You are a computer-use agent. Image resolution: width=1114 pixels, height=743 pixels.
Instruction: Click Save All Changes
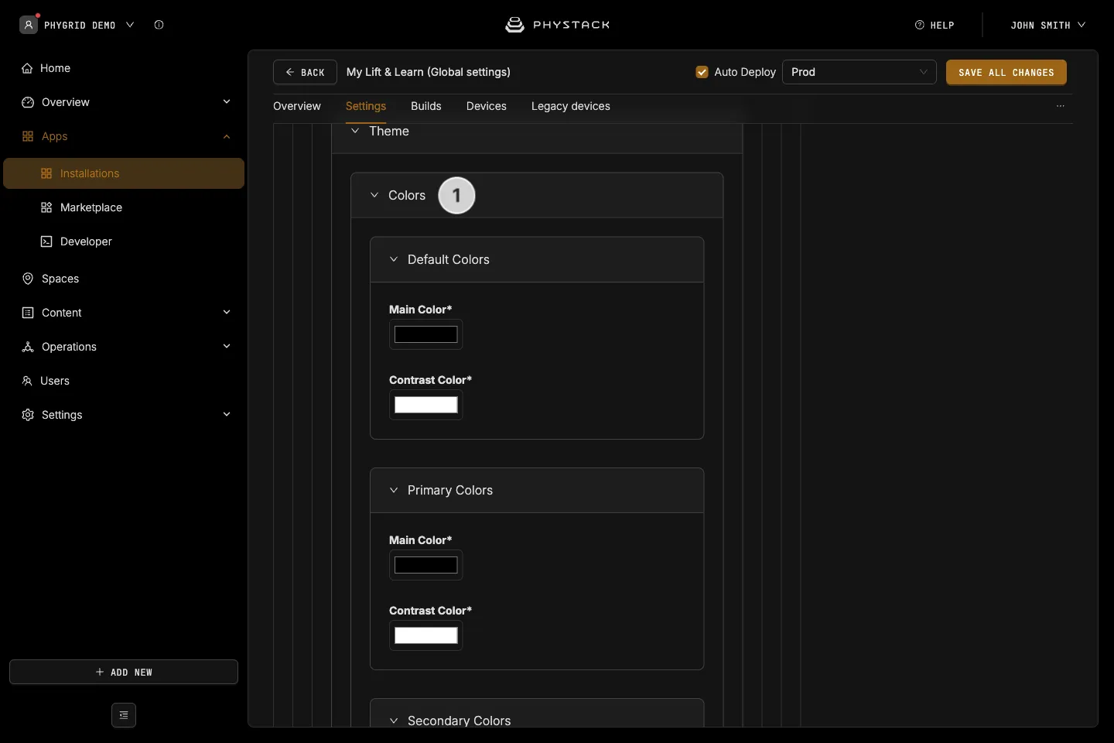tap(1006, 72)
